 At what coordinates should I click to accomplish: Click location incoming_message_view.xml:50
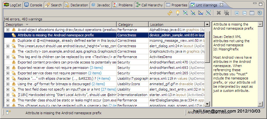pos(174,41)
